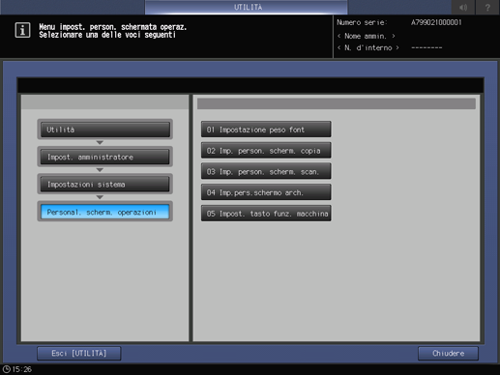
Task: Click the Nome ammin. label
Action: [366, 36]
